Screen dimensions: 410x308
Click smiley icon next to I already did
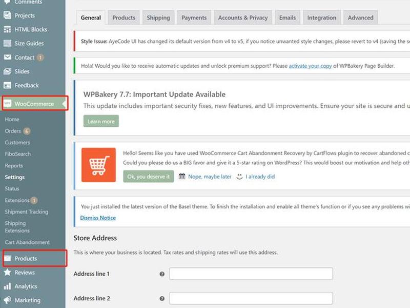point(239,177)
